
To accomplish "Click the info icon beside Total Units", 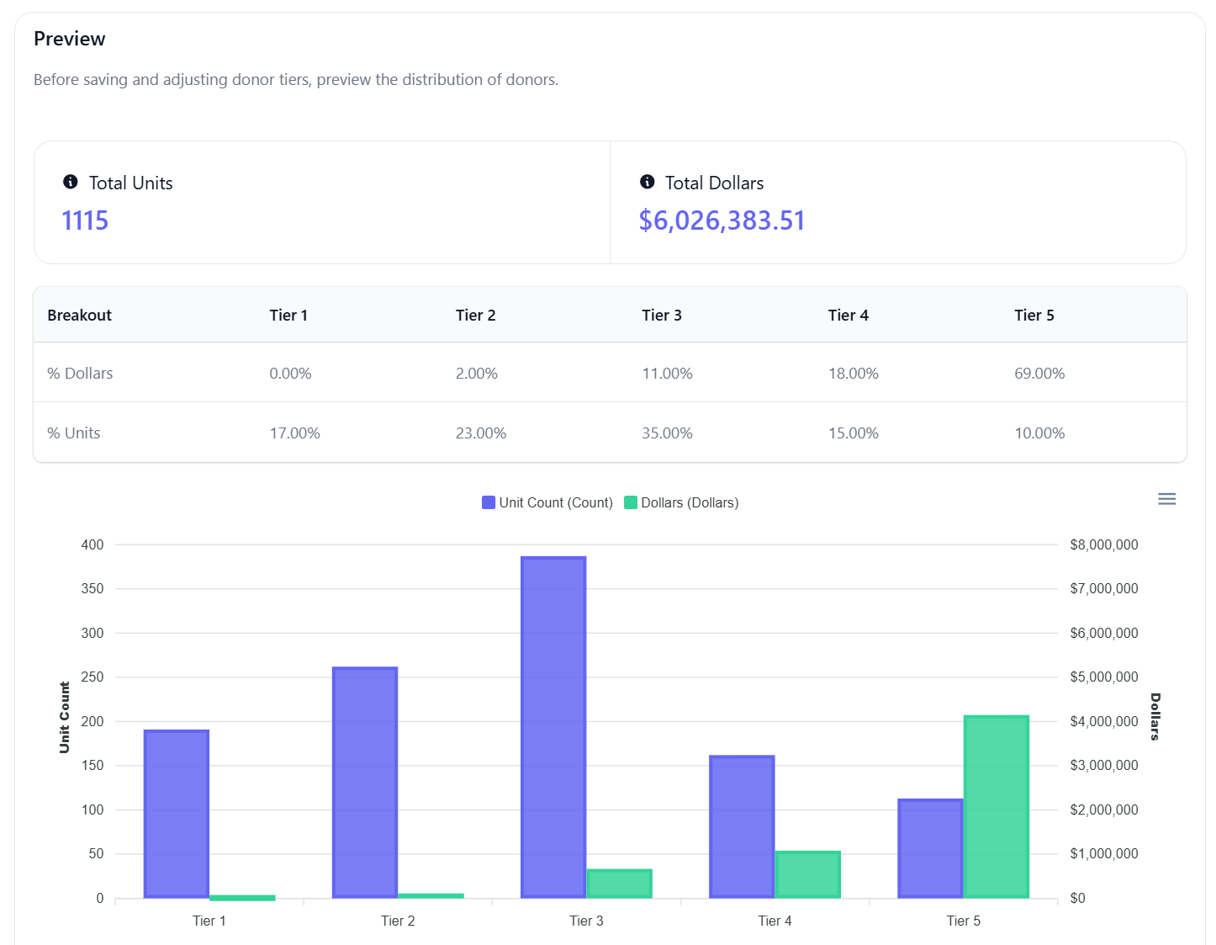I will [x=71, y=182].
